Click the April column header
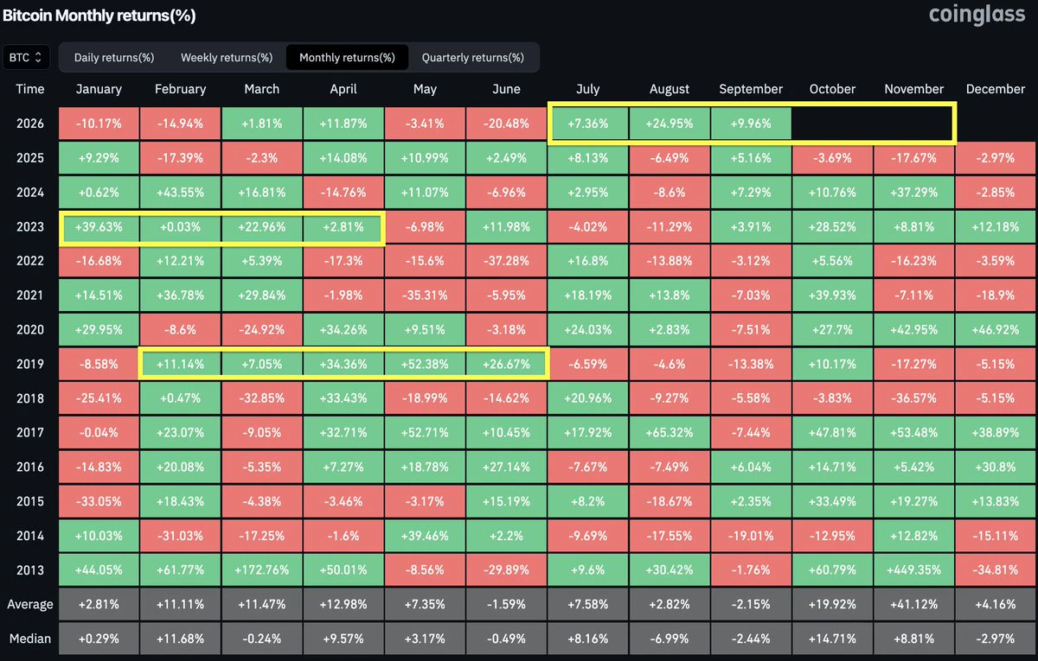Screen dimensions: 1038x661 coord(343,89)
